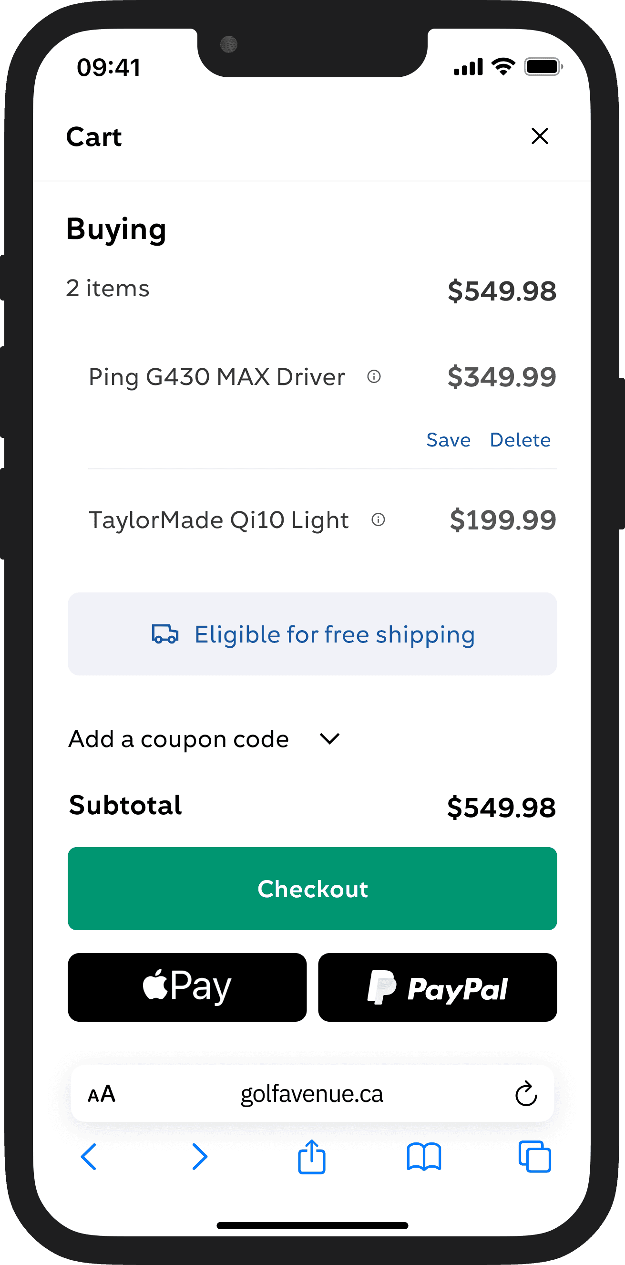Pay with Apple Pay

187,987
